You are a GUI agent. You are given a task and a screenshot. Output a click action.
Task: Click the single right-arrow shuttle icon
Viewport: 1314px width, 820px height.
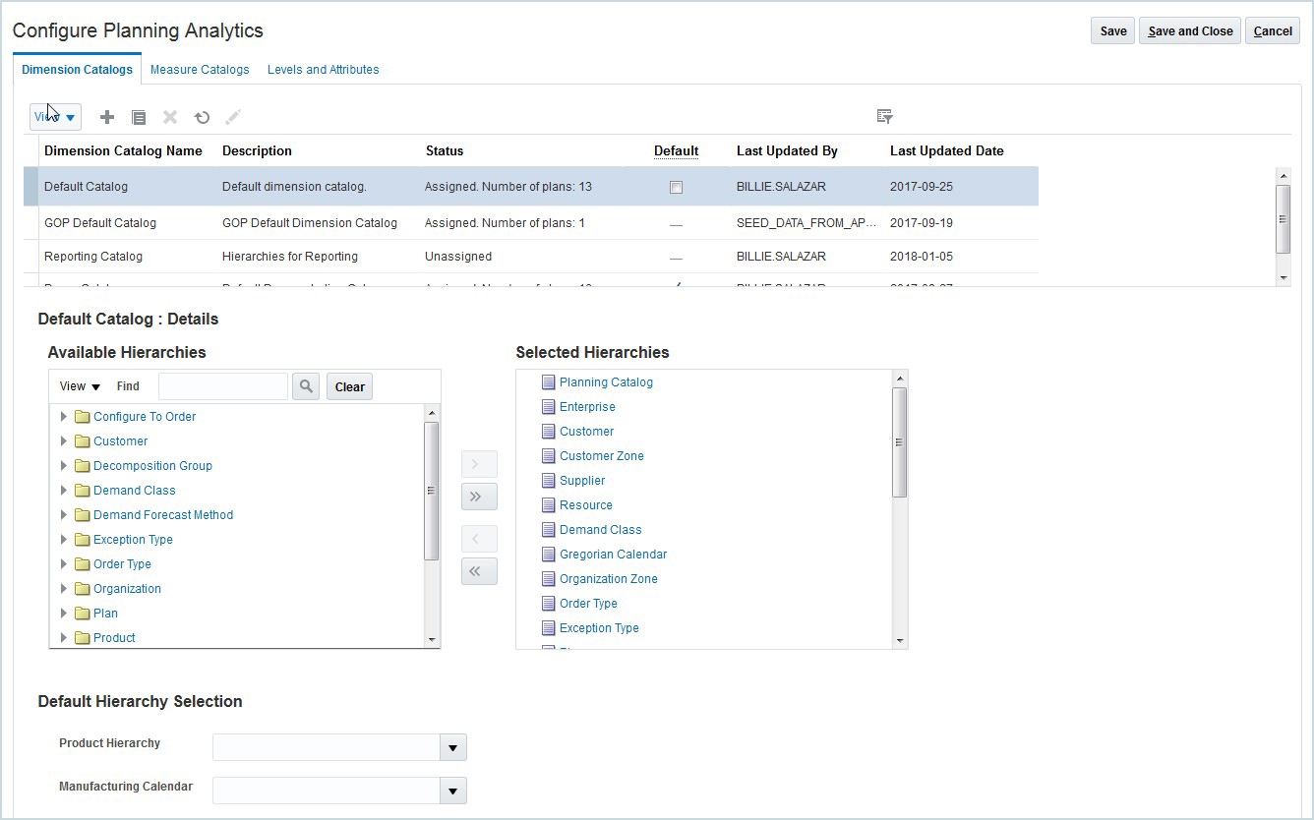tap(479, 464)
